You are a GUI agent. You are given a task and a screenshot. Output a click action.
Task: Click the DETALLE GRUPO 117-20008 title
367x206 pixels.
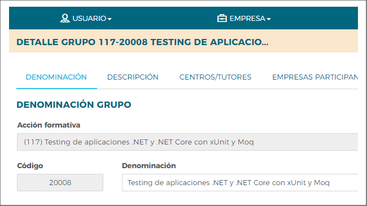pyautogui.click(x=142, y=42)
